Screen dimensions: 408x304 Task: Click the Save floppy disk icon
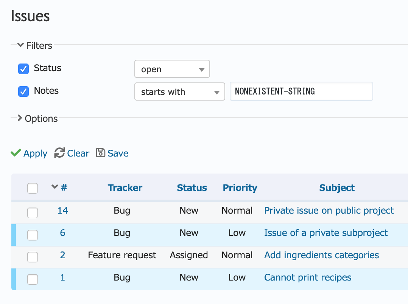(x=100, y=153)
